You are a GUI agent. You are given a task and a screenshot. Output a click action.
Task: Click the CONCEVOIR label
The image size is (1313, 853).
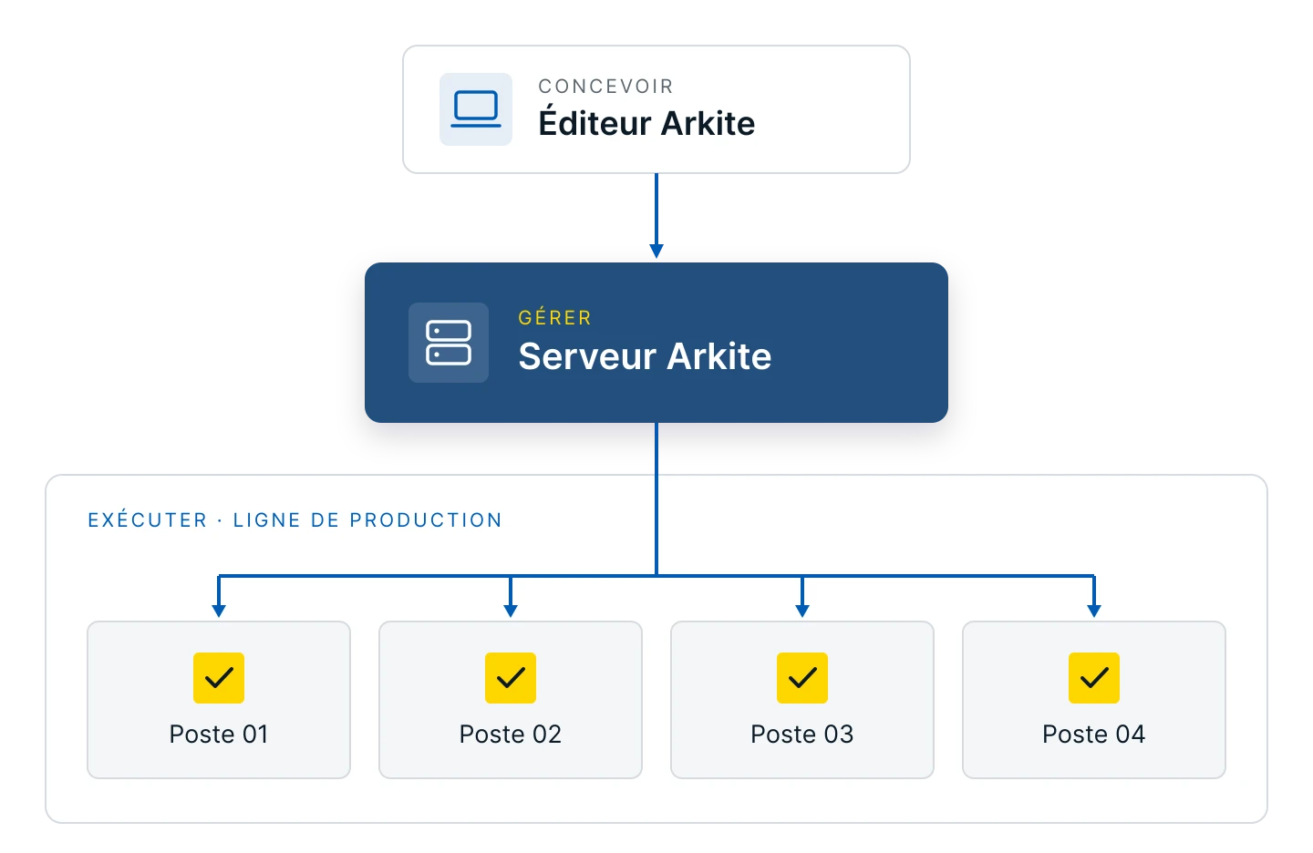pyautogui.click(x=605, y=87)
